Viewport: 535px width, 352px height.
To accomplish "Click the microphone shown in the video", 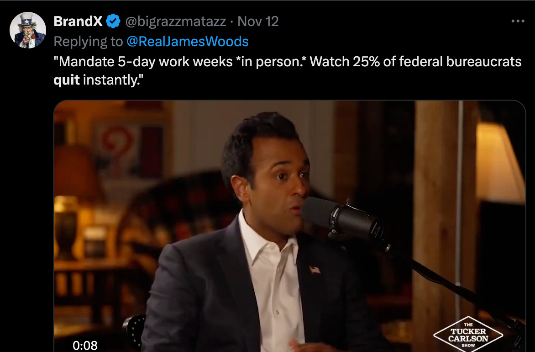I will [345, 218].
